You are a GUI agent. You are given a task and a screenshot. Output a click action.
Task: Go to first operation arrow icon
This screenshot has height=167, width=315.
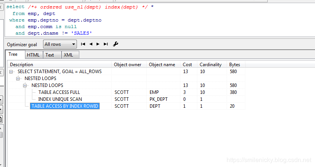point(83,44)
